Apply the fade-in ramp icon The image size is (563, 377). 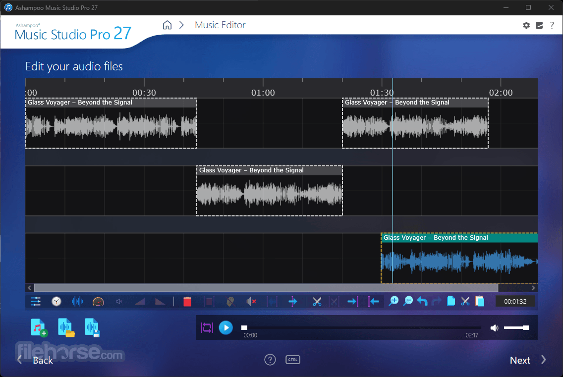pos(140,301)
